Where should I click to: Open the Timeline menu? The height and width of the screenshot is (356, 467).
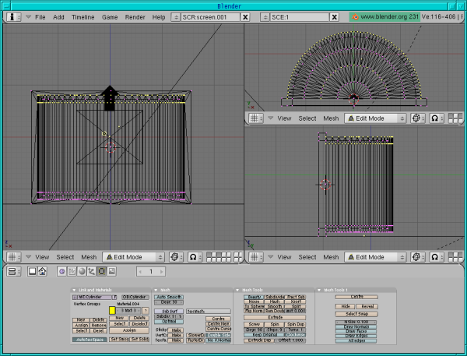[83, 16]
